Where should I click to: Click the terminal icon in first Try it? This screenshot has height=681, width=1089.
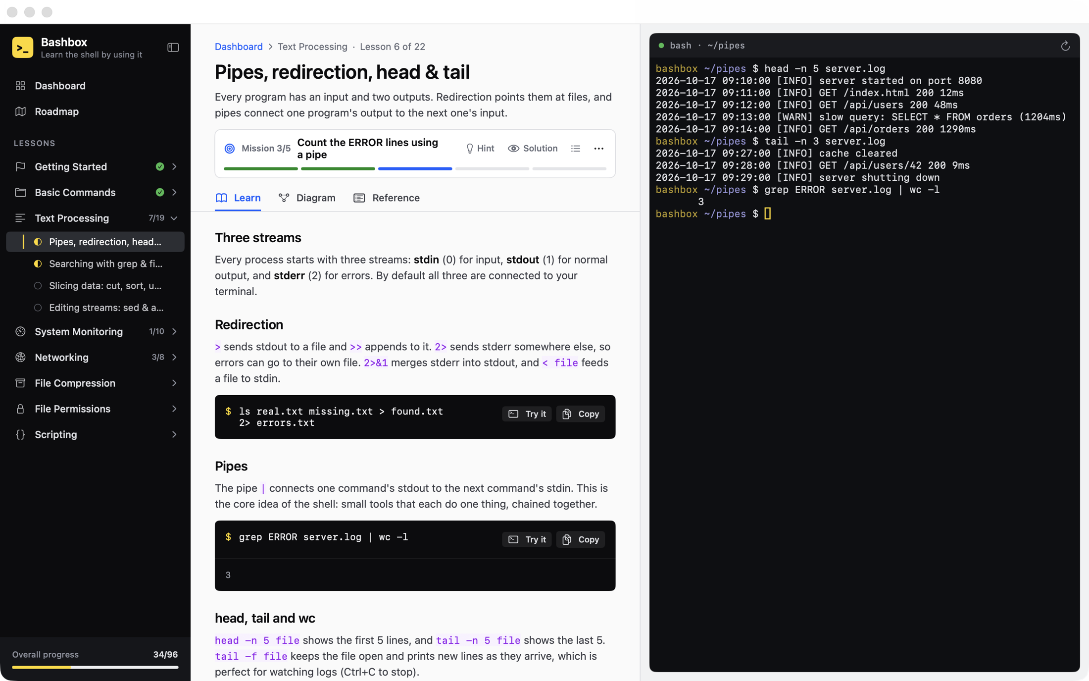point(513,414)
